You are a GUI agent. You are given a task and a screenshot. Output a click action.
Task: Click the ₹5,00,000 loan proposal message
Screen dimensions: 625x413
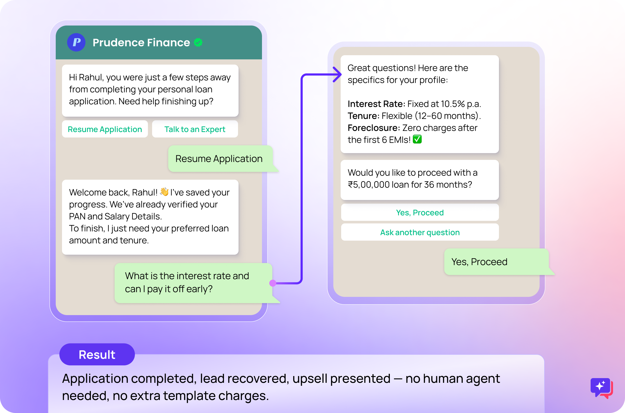pyautogui.click(x=419, y=179)
